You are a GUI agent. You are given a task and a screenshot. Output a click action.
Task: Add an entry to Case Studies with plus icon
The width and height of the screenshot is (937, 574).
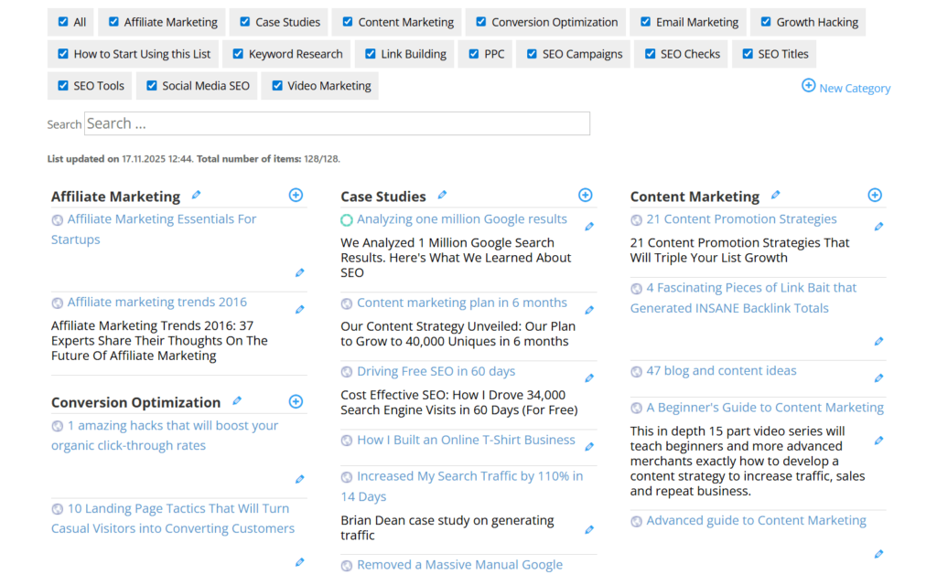tap(585, 195)
